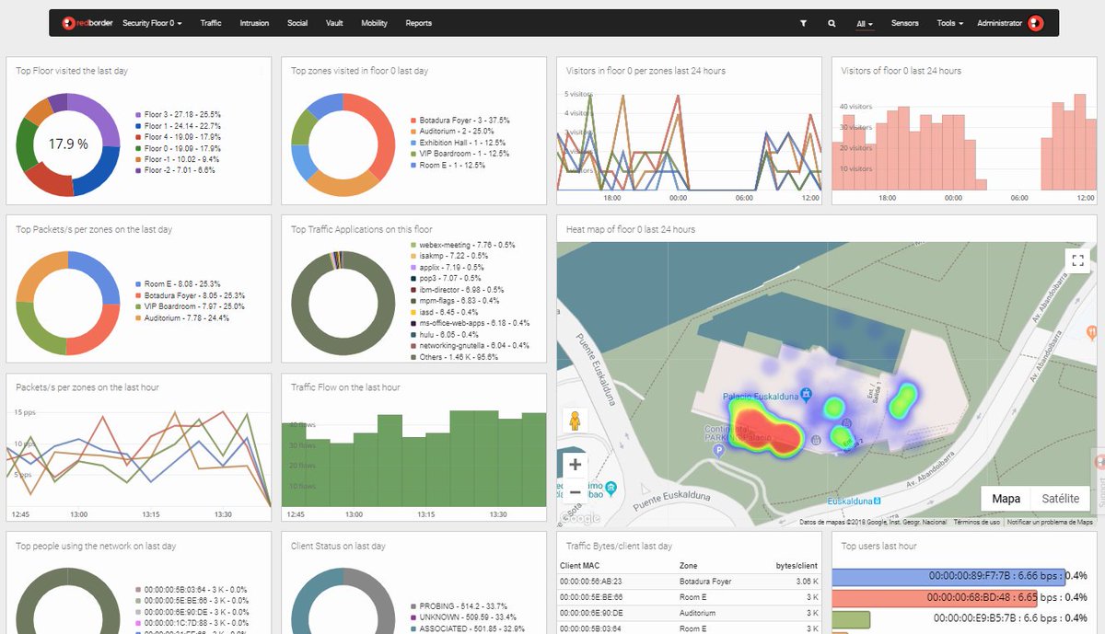Open the Sensors link
Image resolution: width=1105 pixels, height=634 pixels.
[905, 23]
